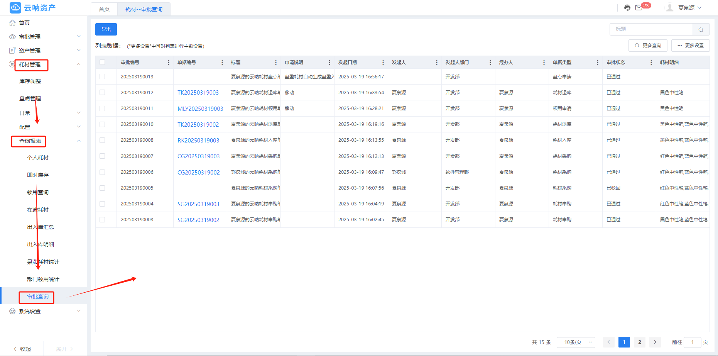Switch to the 首页 tab
This screenshot has height=356, width=718.
(x=104, y=9)
